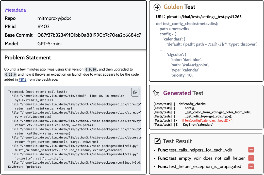
Task: Select the repo name mitmproxy/pdoc
Action: (54, 18)
